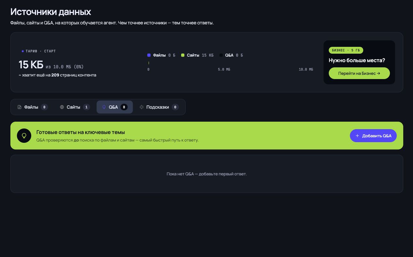Click the Сайты counter badge showing 1
The image size is (413, 257).
pos(86,107)
